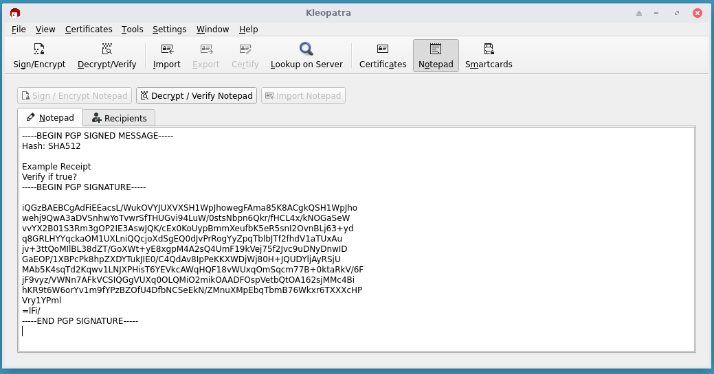Open Lookup on Server search
714x374 pixels.
(306, 56)
